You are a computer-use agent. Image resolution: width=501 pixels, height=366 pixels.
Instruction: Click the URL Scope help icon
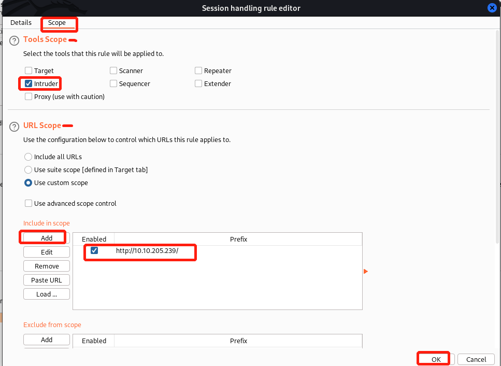tap(15, 126)
